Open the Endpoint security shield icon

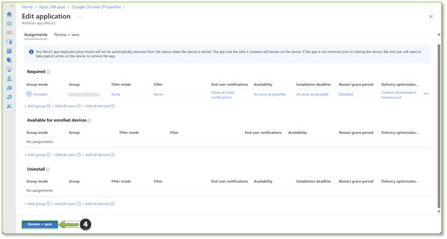(x=9, y=60)
